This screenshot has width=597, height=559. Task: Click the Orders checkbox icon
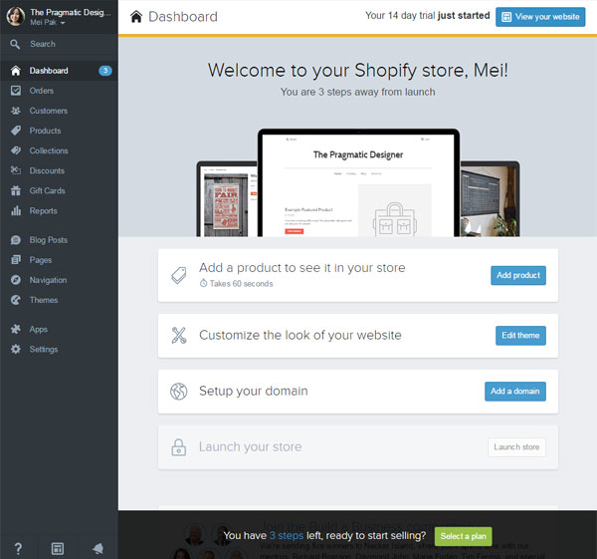(16, 91)
